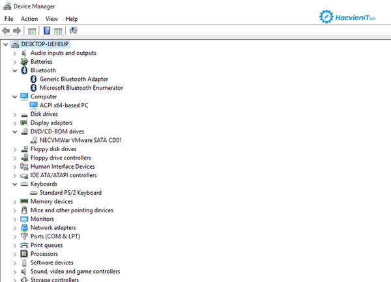Click the Bluetooth category icon
Image resolution: width=391 pixels, height=282 pixels.
click(24, 70)
